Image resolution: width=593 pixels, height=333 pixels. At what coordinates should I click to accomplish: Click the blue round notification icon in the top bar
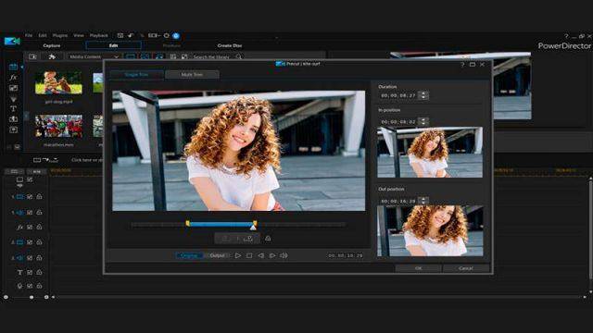click(x=176, y=36)
